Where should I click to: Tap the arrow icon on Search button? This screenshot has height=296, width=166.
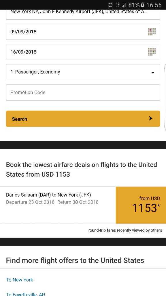coord(150,118)
